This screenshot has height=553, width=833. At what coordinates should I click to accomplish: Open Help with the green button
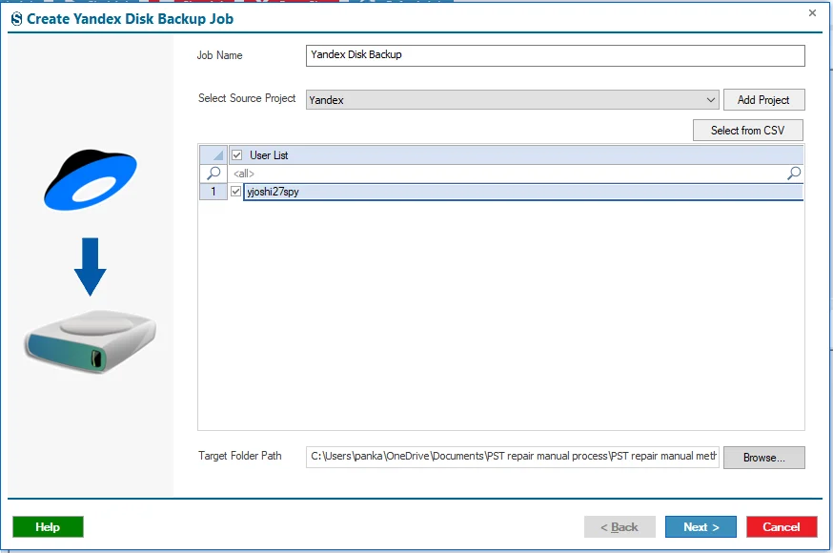(48, 527)
